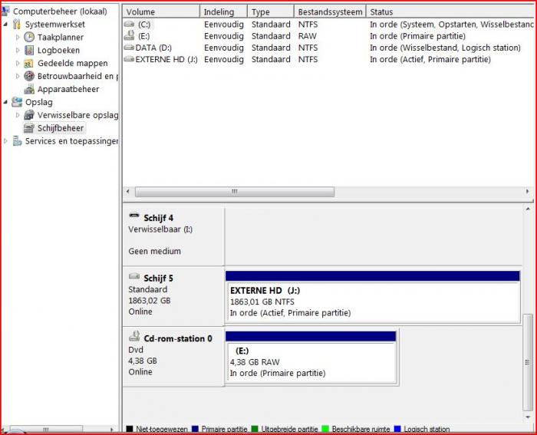Expand Services en toepassingen node

tap(5, 140)
